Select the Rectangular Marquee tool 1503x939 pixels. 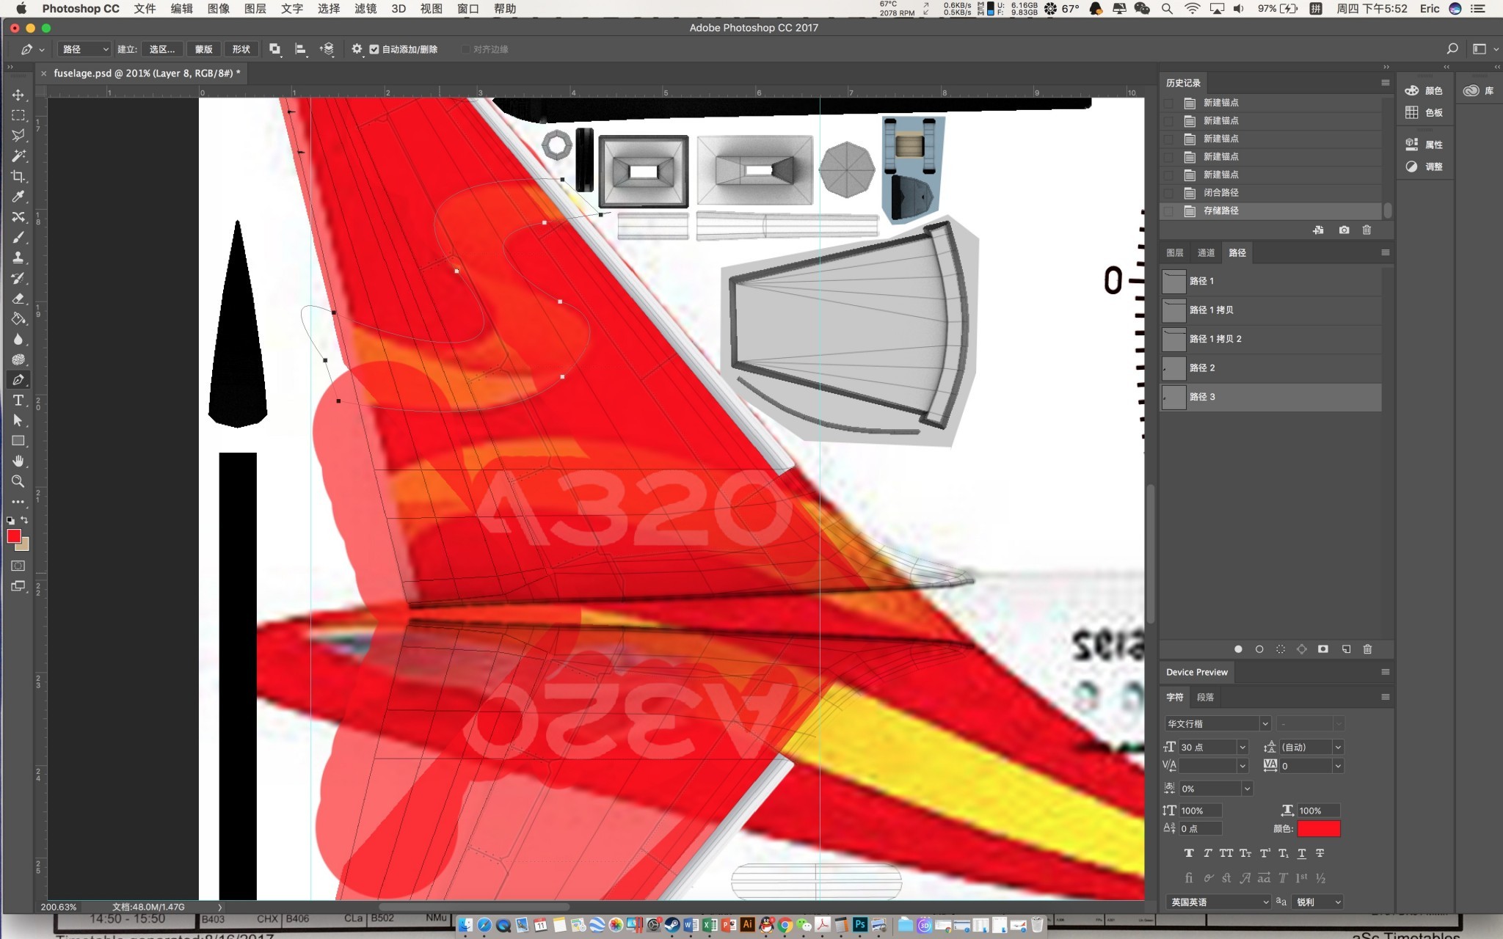click(x=18, y=115)
